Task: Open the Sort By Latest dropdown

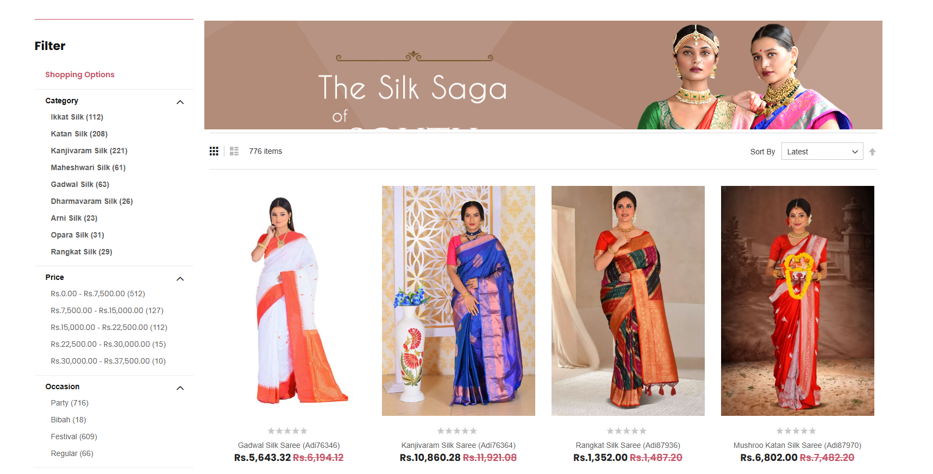Action: [x=822, y=152]
